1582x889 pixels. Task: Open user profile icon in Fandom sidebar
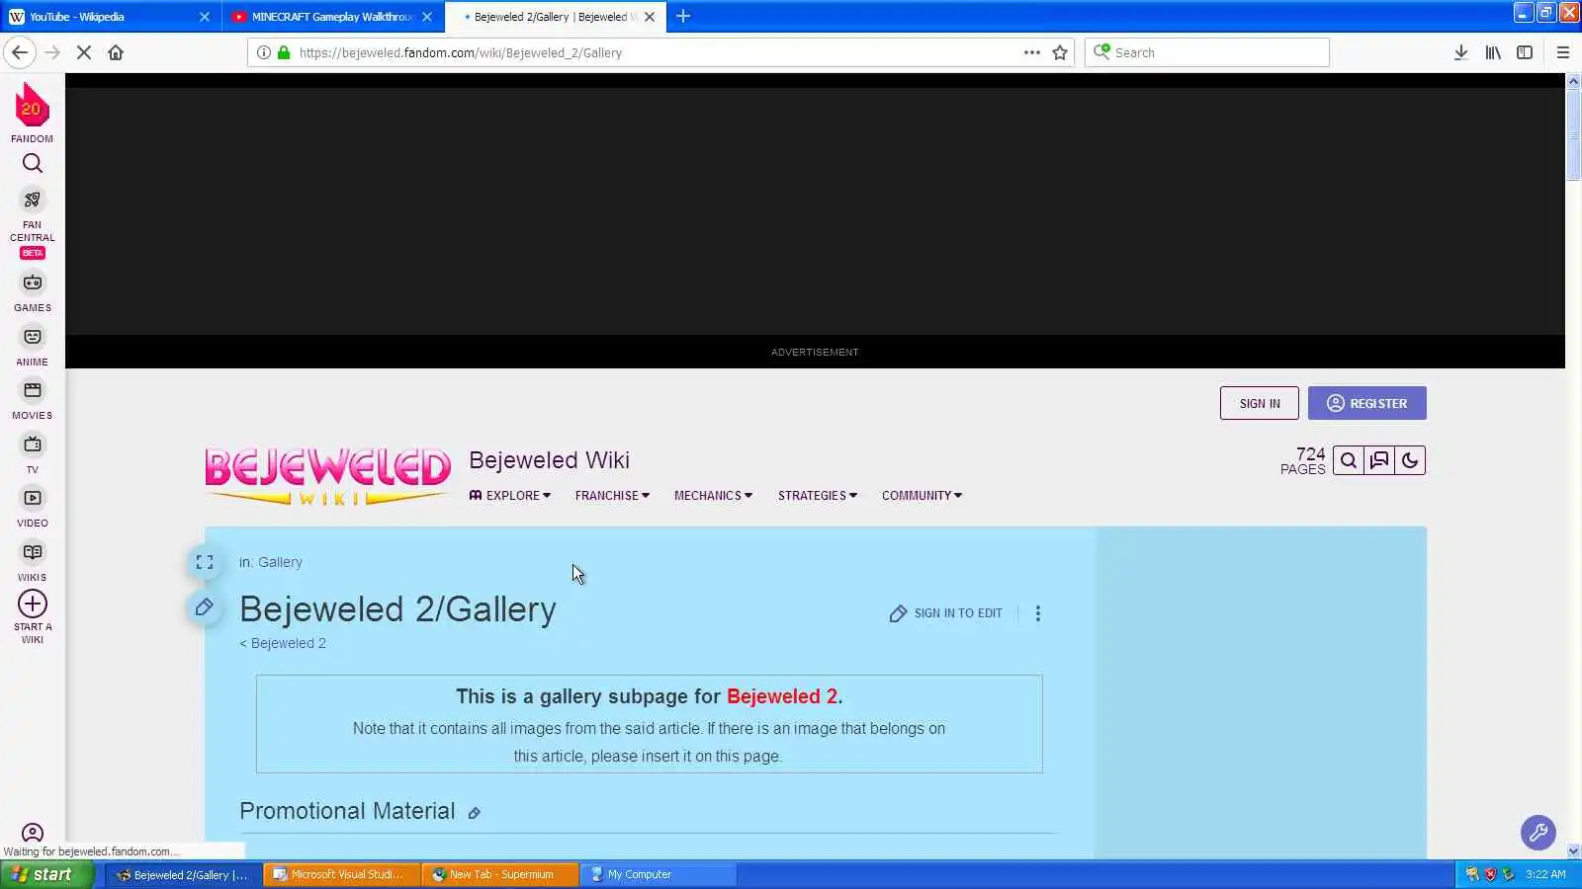click(x=33, y=834)
